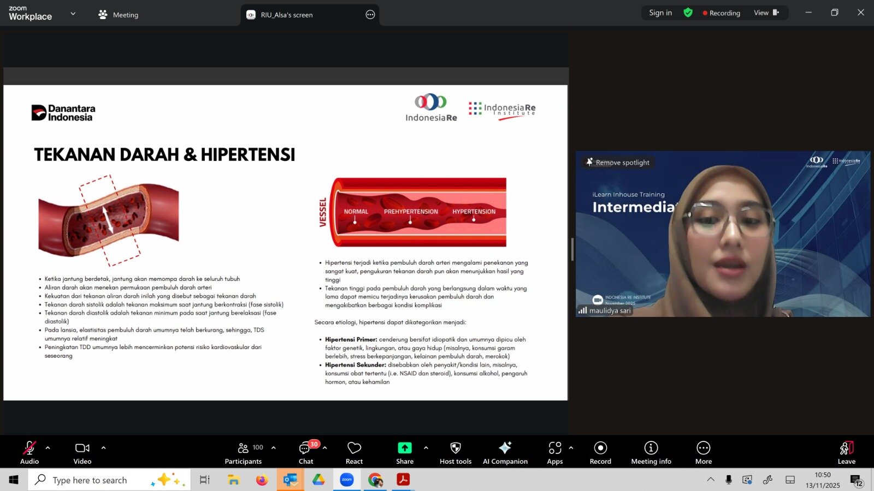
Task: Click Remove spotlight on speaker video
Action: (x=618, y=163)
